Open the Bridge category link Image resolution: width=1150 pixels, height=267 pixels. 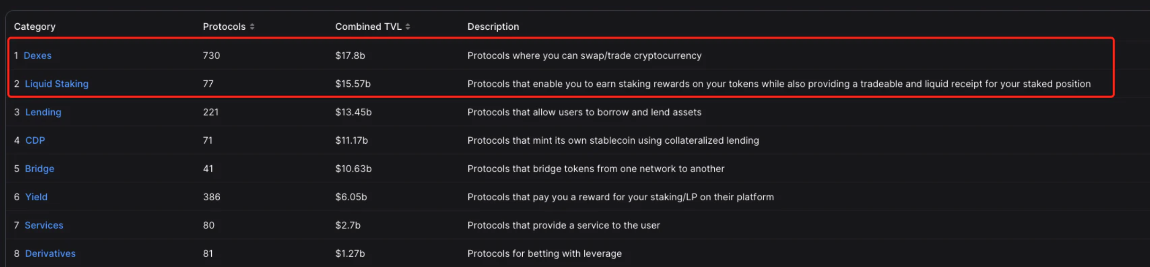coord(40,169)
